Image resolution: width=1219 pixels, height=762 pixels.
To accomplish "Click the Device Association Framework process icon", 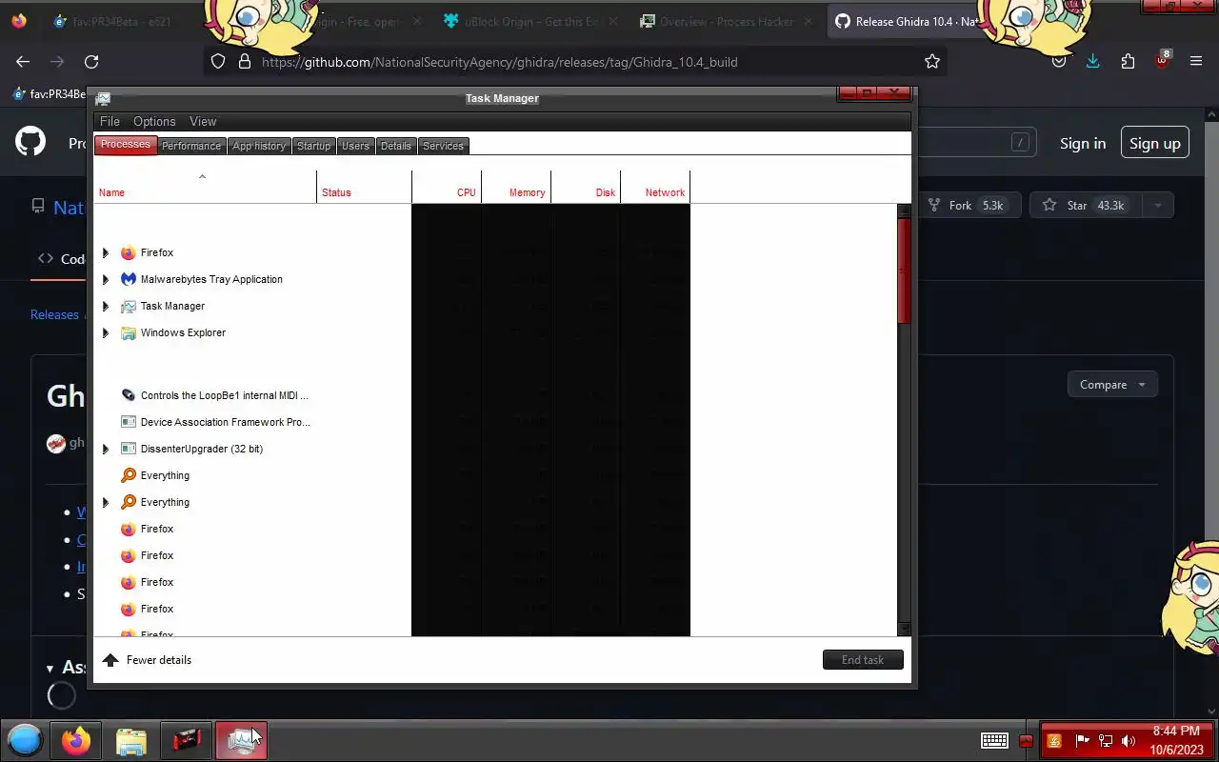I will [129, 422].
